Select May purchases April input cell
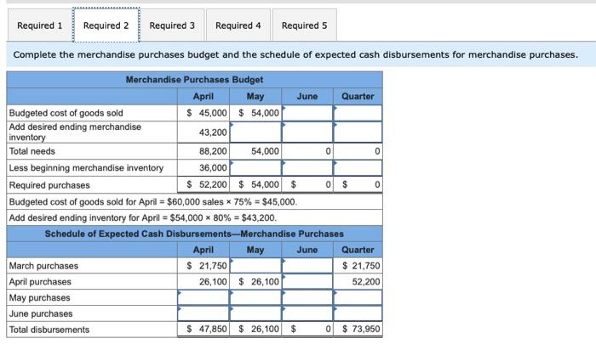 tap(203, 297)
